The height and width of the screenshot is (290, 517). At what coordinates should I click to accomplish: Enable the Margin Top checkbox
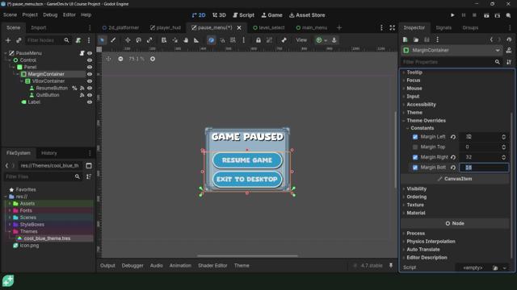414,147
